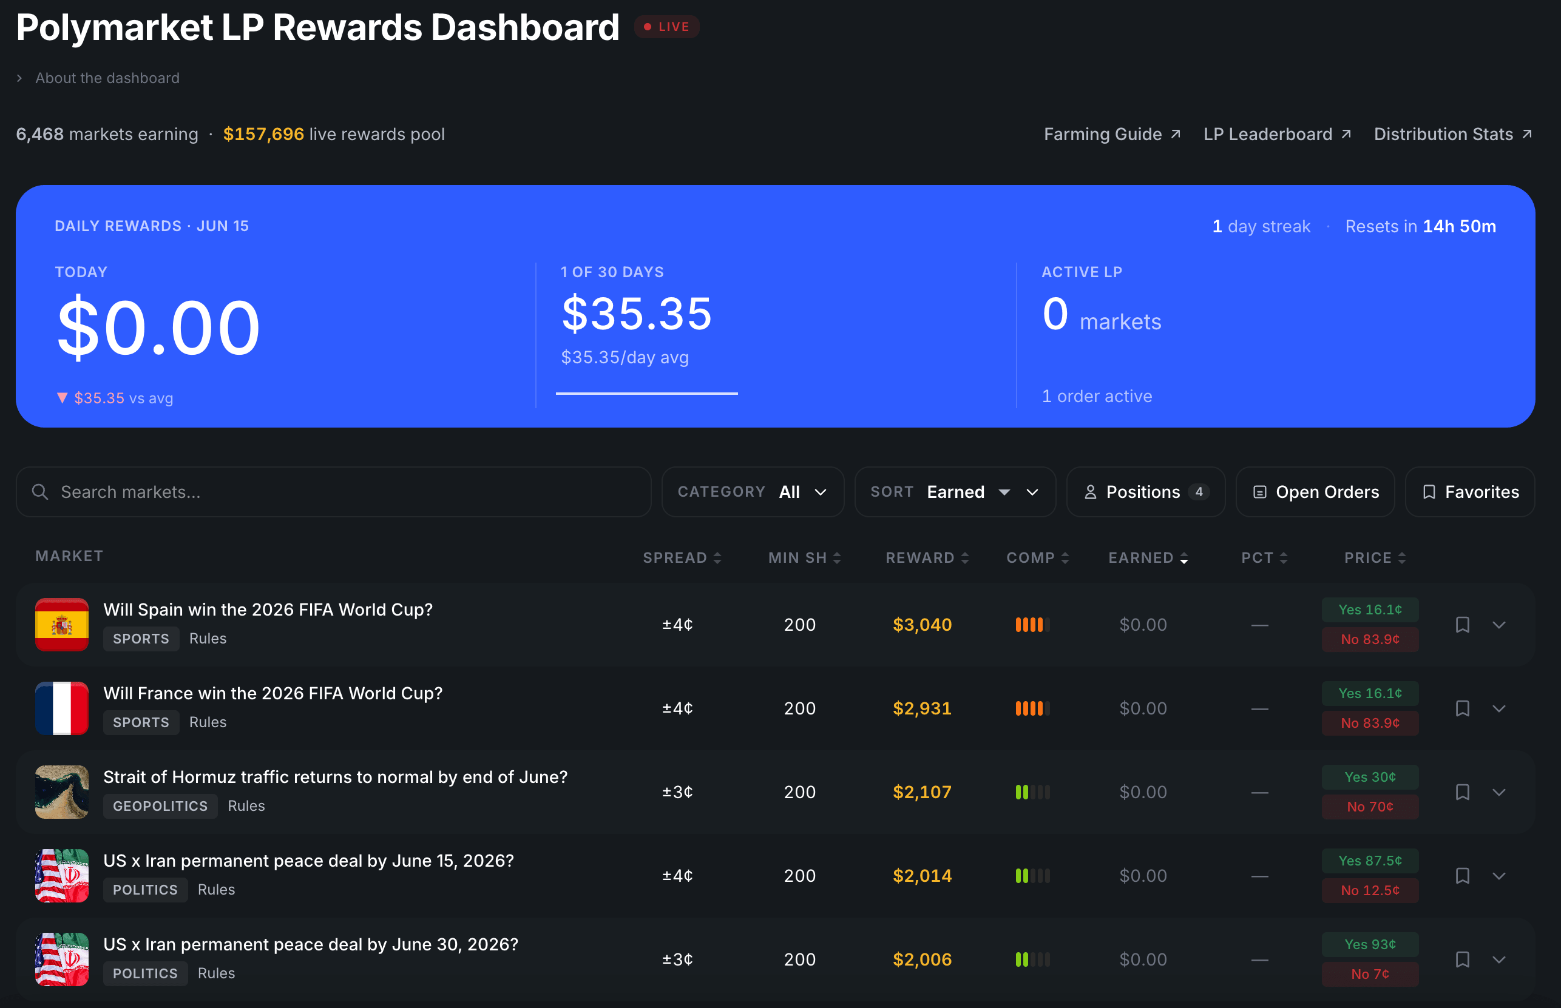Click Yes 87.5¢ price button
1561x1008 pixels.
(1370, 861)
